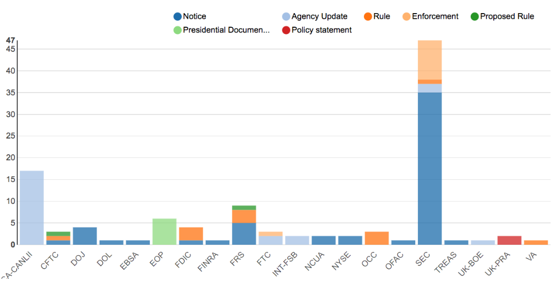Screen dimensions: 554x285
Task: Toggle the Enforcement legend series
Action: pyautogui.click(x=430, y=16)
